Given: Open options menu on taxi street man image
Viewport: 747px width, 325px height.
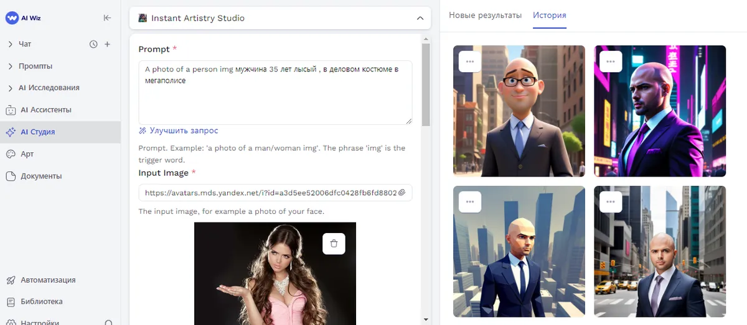Looking at the screenshot, I should pos(611,201).
